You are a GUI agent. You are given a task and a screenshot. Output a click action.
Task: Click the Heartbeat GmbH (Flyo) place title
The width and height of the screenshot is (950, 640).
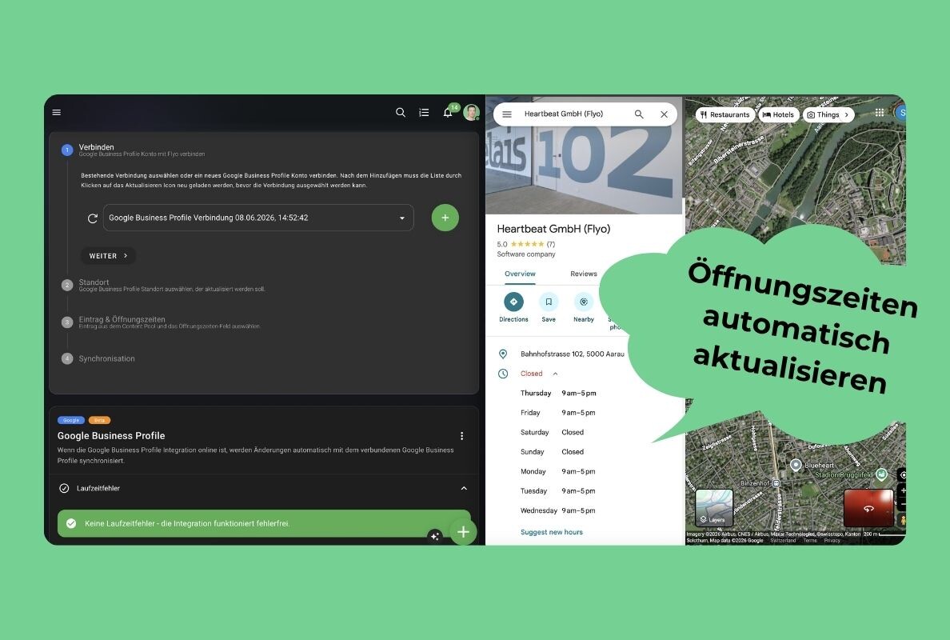[553, 229]
